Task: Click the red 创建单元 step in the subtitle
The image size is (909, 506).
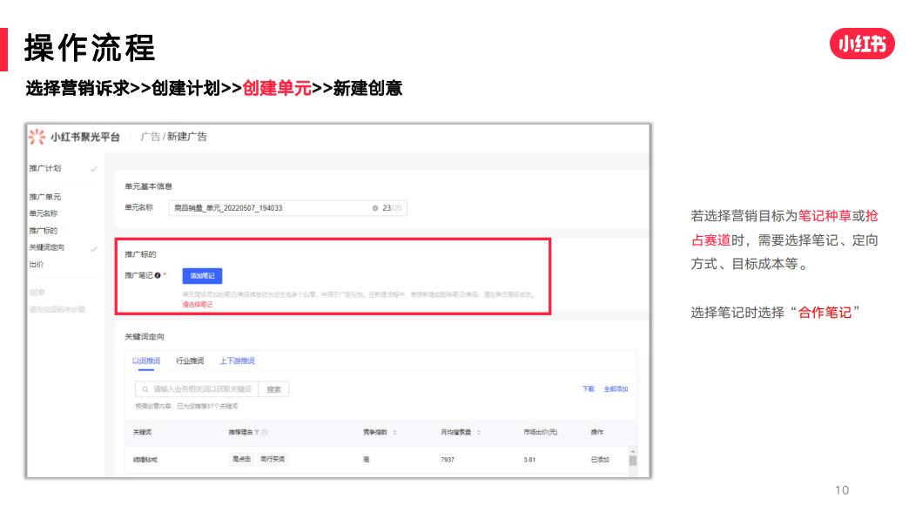Action: coord(277,88)
